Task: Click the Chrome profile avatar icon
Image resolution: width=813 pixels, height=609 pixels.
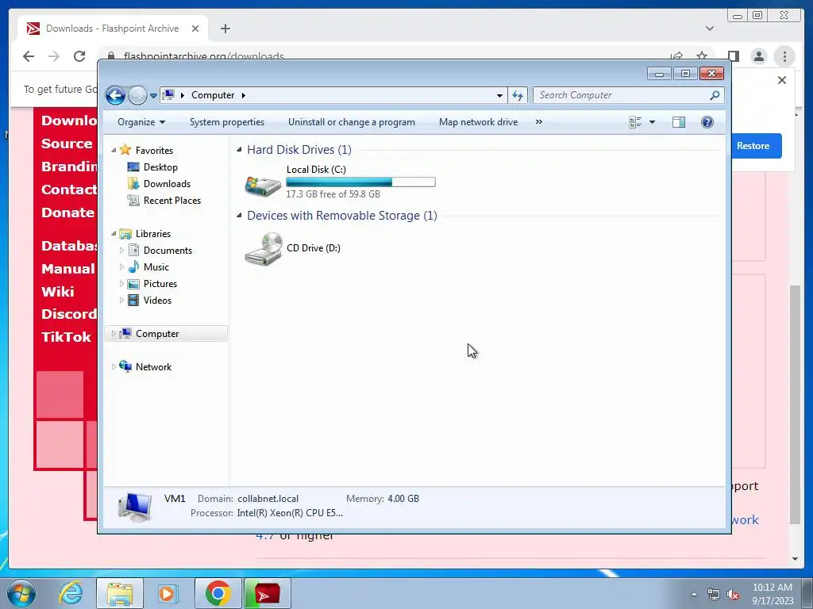Action: pos(758,56)
